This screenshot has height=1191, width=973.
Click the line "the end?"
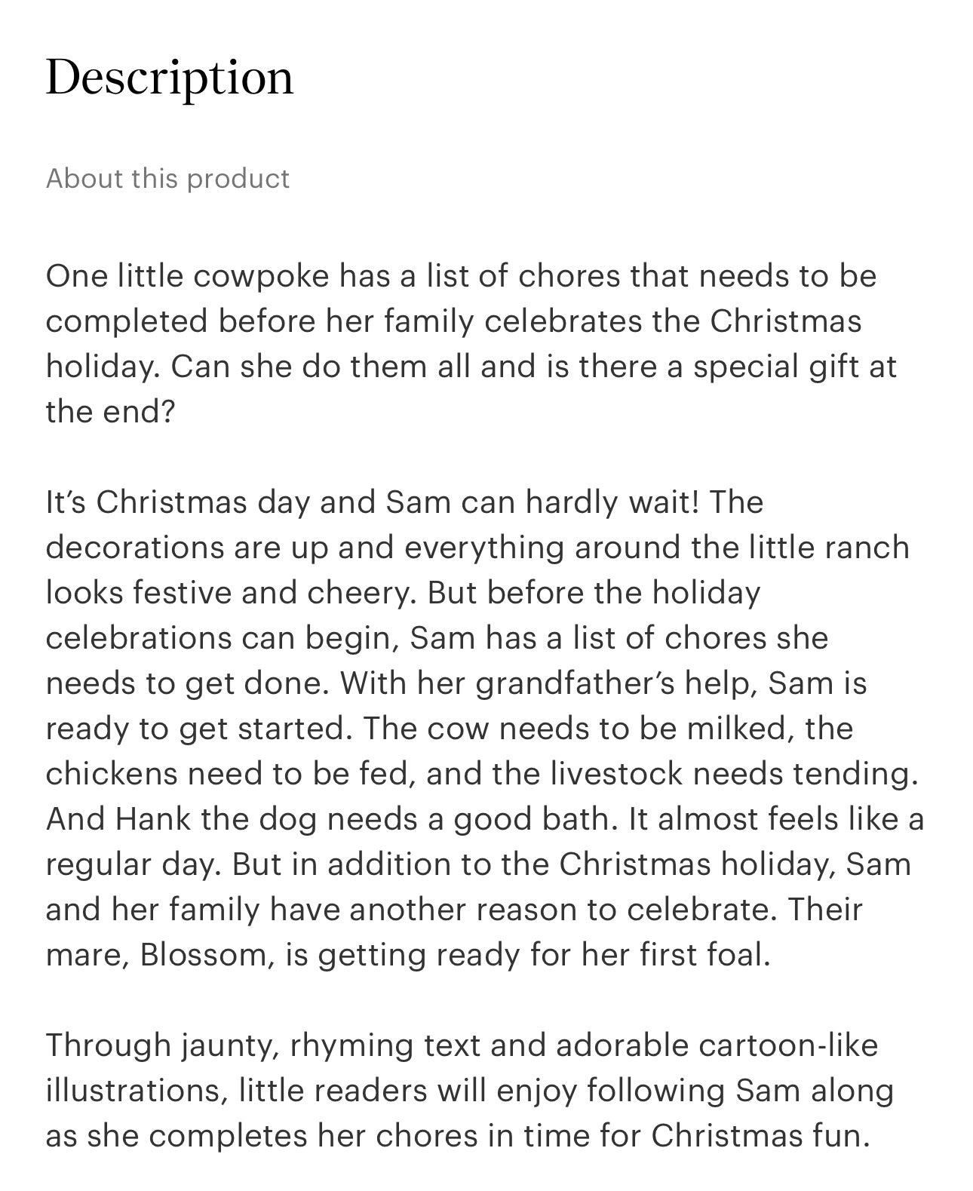click(110, 412)
